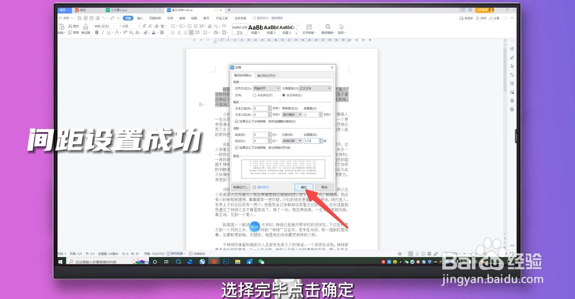Open the 操作技巧 tips link
575x299 pixels.
[x=261, y=187]
